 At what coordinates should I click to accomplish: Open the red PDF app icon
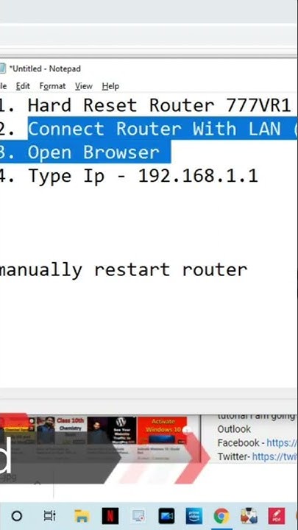pos(277,516)
